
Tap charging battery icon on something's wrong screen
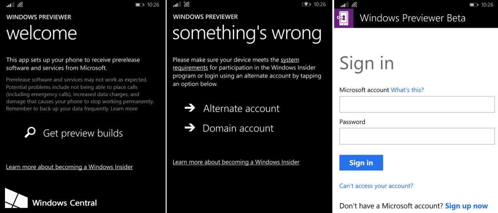tap(306, 5)
